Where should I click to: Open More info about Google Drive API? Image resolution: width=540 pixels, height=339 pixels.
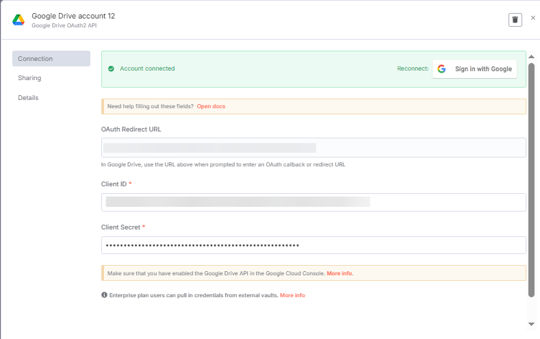[x=339, y=273]
